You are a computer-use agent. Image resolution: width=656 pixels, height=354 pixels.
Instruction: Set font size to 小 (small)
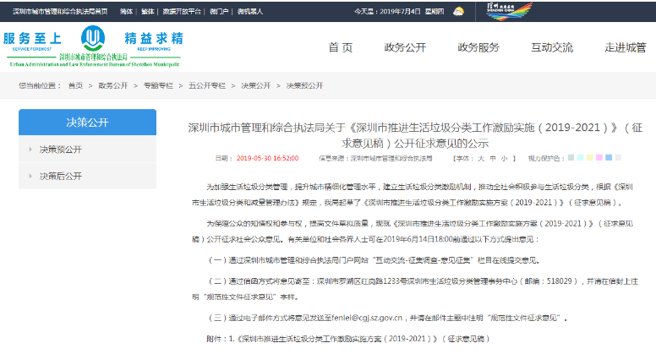pos(503,158)
